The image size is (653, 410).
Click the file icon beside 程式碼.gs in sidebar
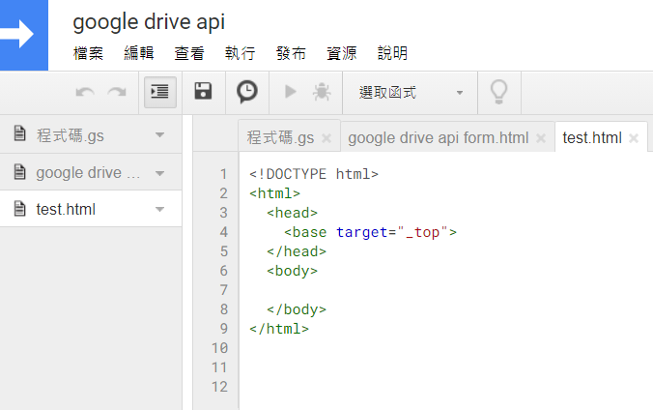point(19,133)
